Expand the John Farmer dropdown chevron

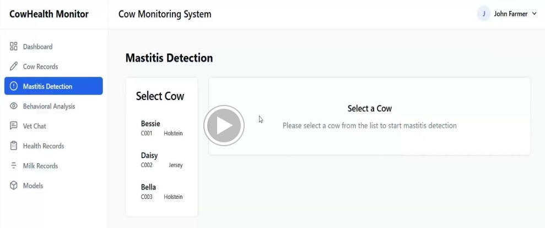pyautogui.click(x=534, y=14)
